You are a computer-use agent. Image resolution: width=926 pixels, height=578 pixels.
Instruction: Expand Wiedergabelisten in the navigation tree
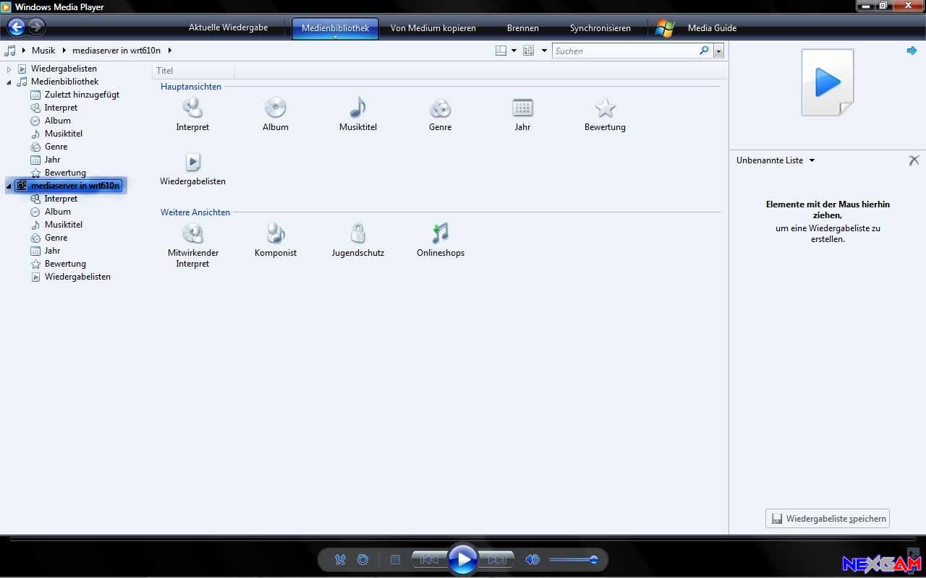coord(9,69)
